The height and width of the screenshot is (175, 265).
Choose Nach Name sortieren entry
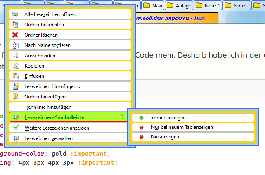pos(70,45)
